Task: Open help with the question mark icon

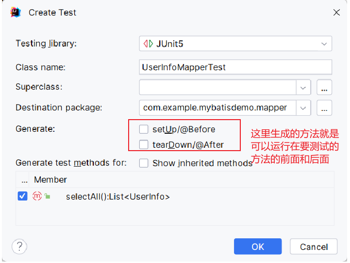Action: pos(19,246)
